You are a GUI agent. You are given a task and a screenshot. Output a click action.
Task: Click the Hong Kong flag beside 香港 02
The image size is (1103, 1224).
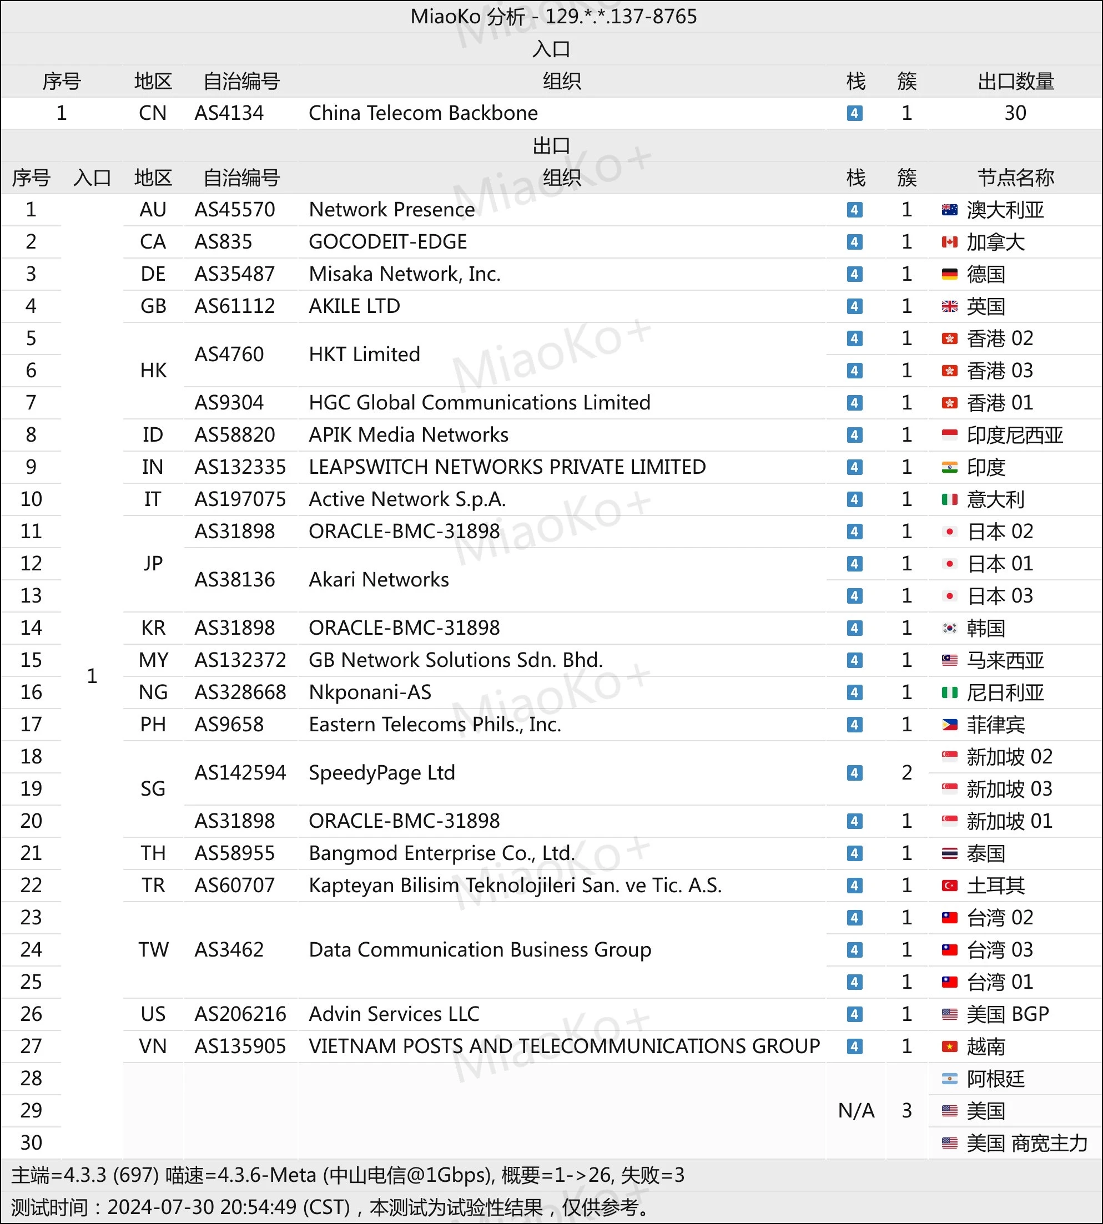point(950,338)
